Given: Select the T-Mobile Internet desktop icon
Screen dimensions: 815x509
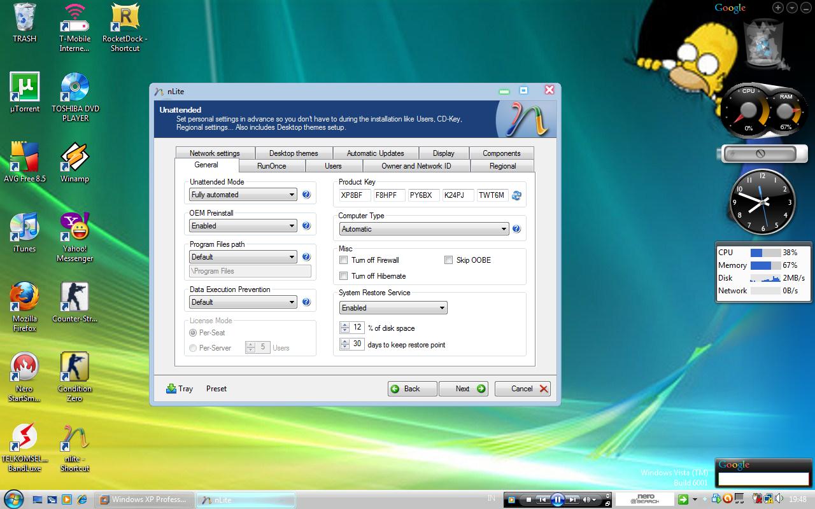Looking at the screenshot, I should tap(75, 27).
